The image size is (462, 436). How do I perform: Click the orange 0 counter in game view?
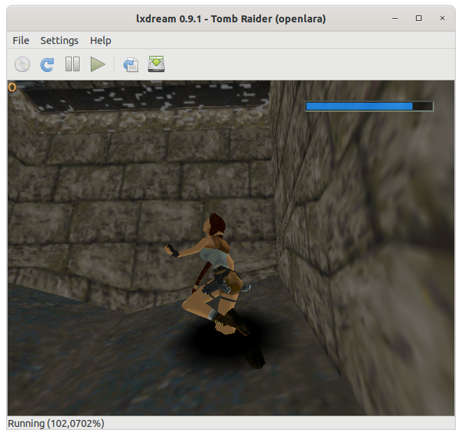(12, 87)
